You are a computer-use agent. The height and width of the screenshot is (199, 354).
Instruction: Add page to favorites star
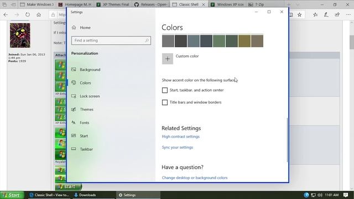299,15
